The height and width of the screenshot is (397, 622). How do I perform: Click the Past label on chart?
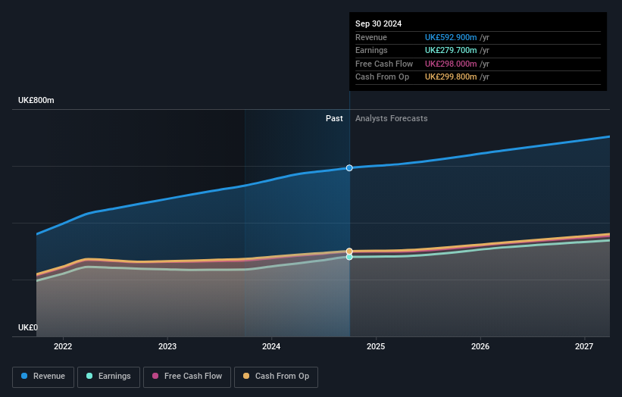tap(334, 118)
